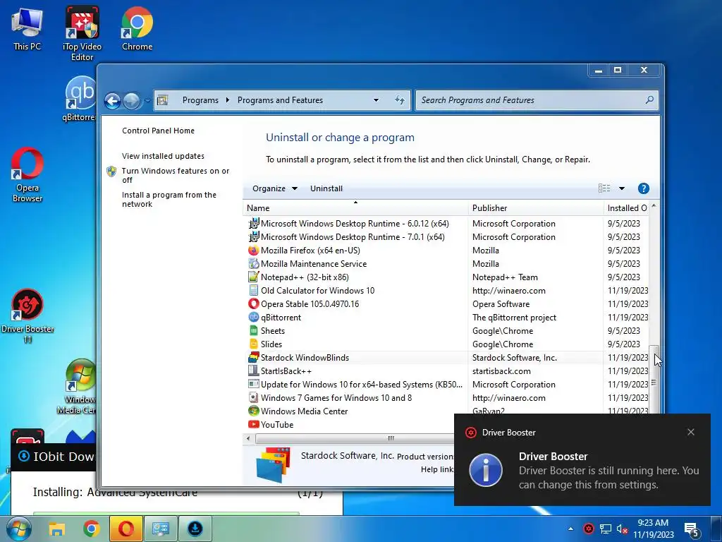Image resolution: width=722 pixels, height=542 pixels.
Task: Click the Uninstall toolbar button
Action: [326, 188]
